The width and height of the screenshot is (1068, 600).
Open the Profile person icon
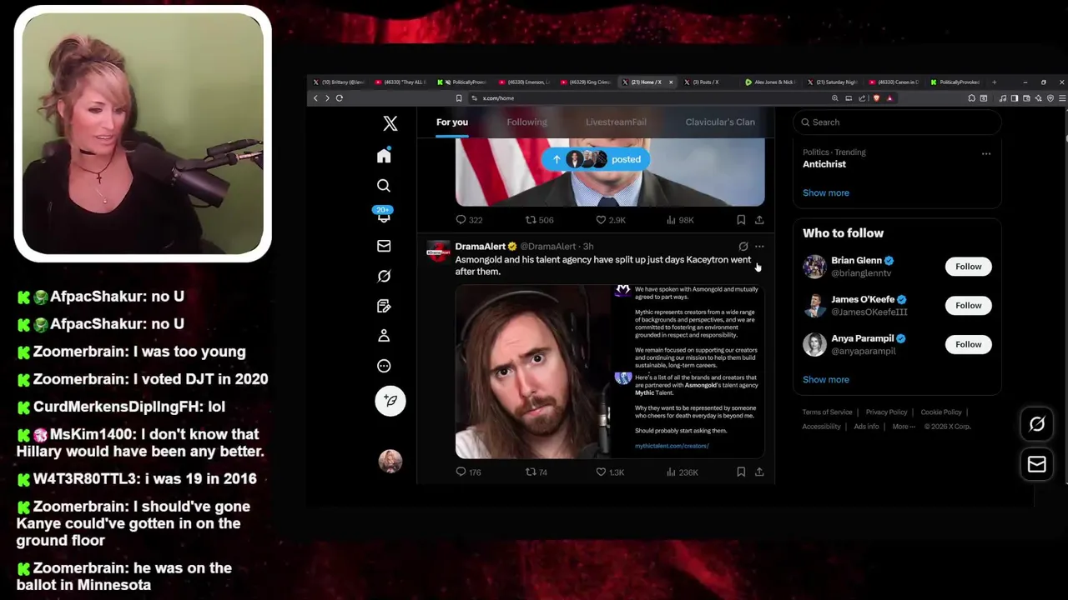384,335
